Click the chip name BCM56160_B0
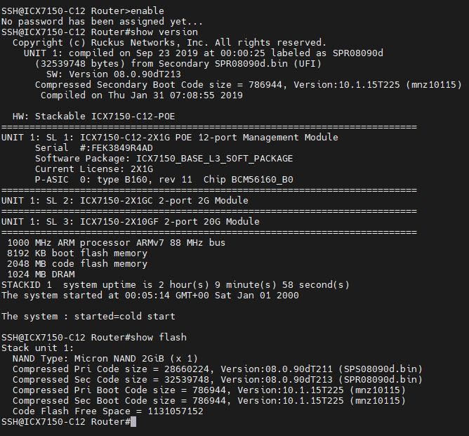469x436 pixels. pyautogui.click(x=261, y=179)
